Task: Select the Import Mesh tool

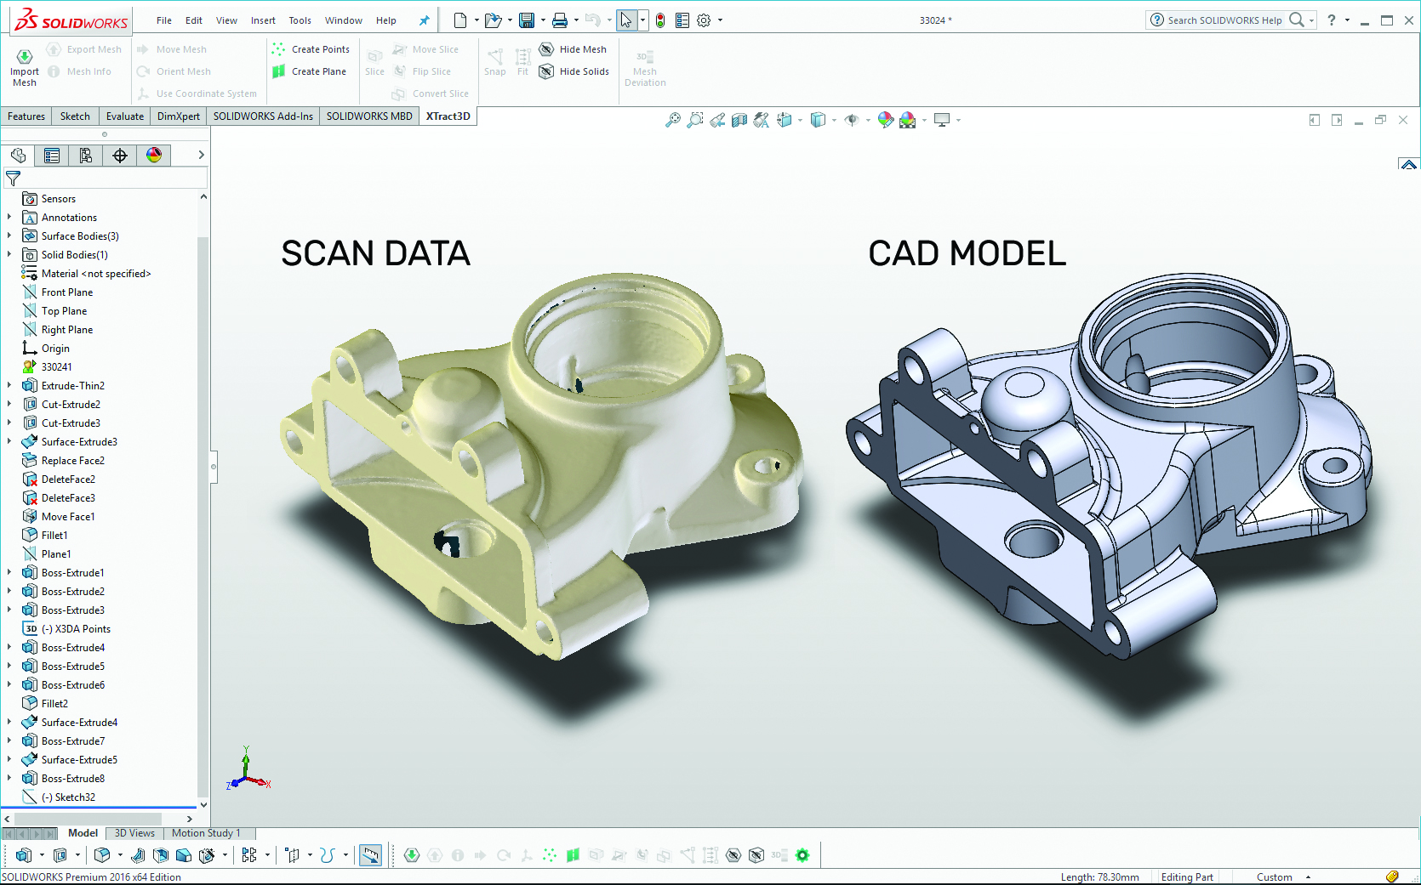Action: tap(24, 64)
